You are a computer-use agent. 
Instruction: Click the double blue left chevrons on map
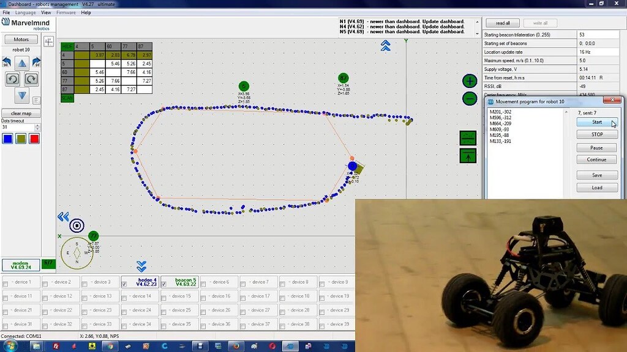point(62,216)
